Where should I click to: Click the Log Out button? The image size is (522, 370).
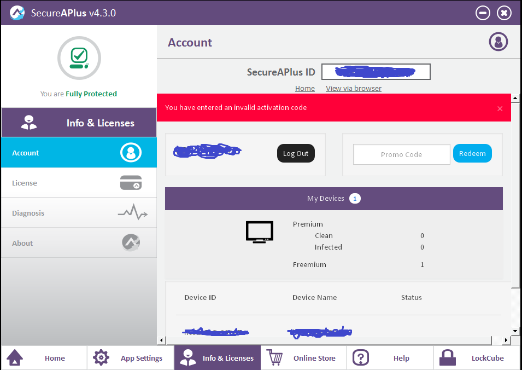coord(296,153)
